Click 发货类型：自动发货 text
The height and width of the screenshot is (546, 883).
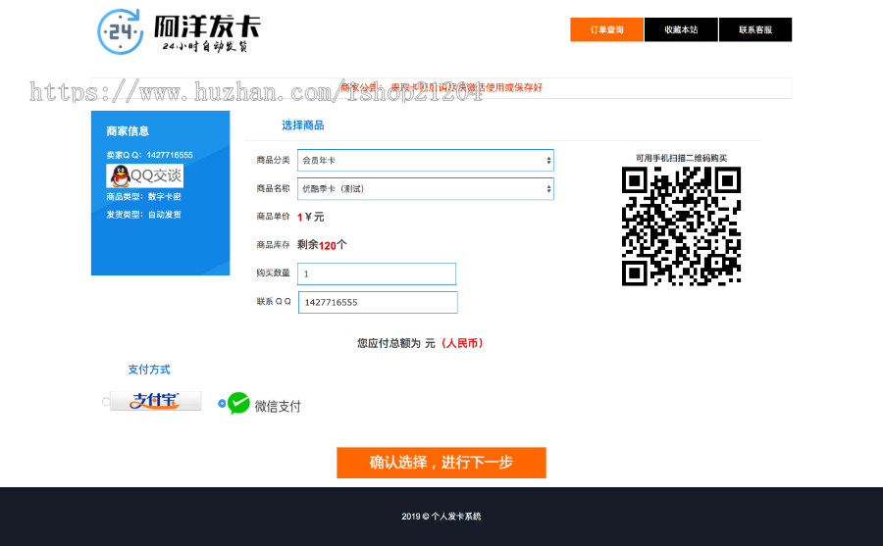tap(143, 215)
